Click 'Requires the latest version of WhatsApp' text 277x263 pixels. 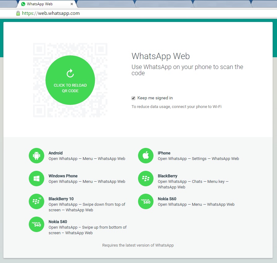(x=138, y=245)
